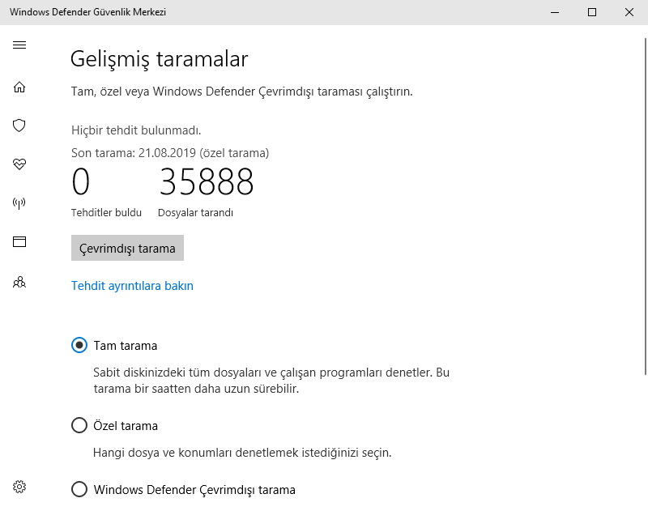This screenshot has height=511, width=648.
Task: Click the Hiçbir tehdit bulunmadı text
Action: point(136,130)
